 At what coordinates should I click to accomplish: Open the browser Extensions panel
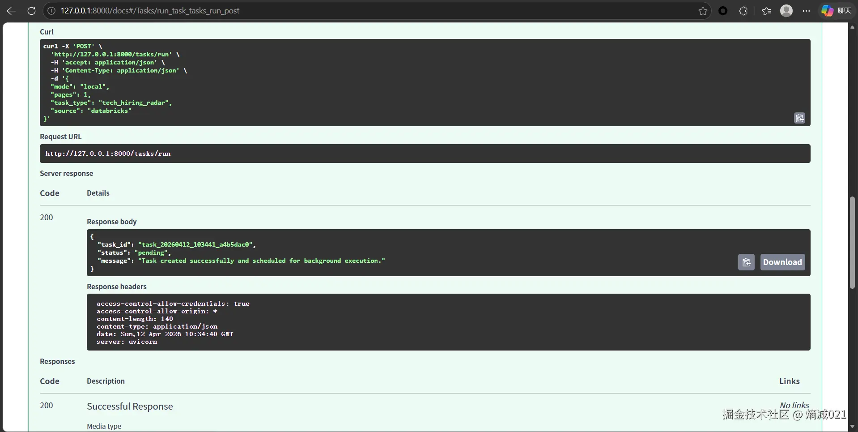[744, 11]
